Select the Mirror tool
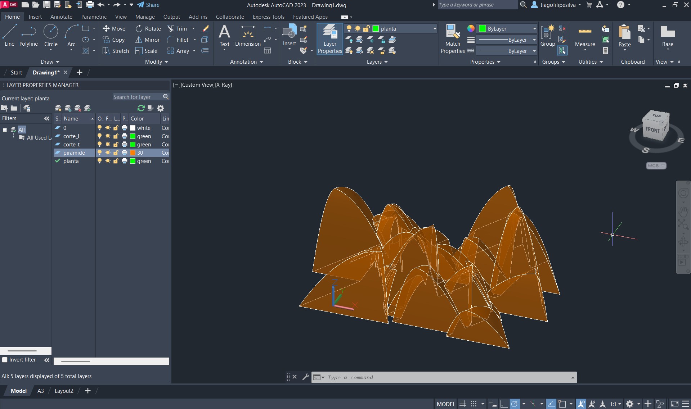This screenshot has height=409, width=691. click(x=147, y=40)
